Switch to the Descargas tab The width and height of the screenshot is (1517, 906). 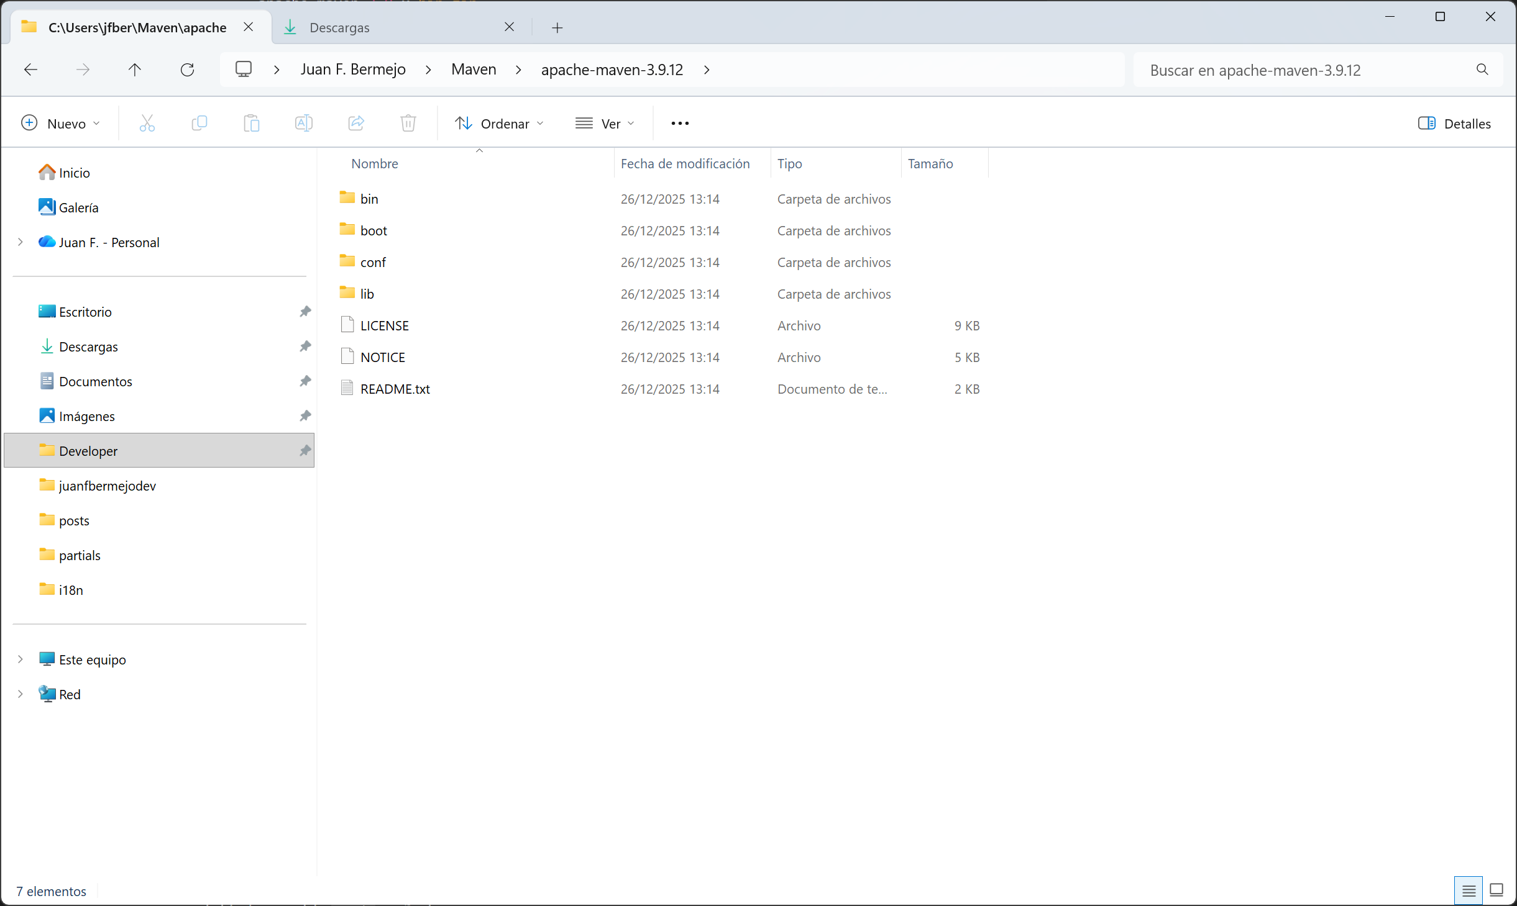click(x=339, y=27)
